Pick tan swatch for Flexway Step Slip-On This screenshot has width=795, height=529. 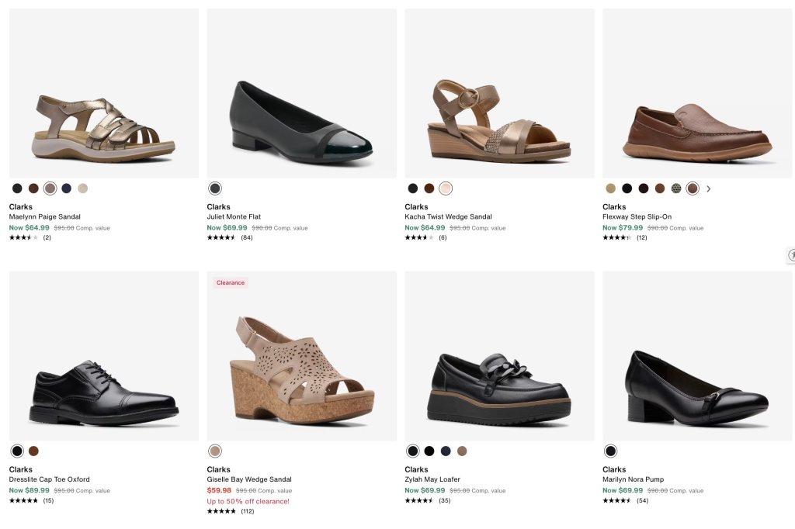pyautogui.click(x=610, y=188)
